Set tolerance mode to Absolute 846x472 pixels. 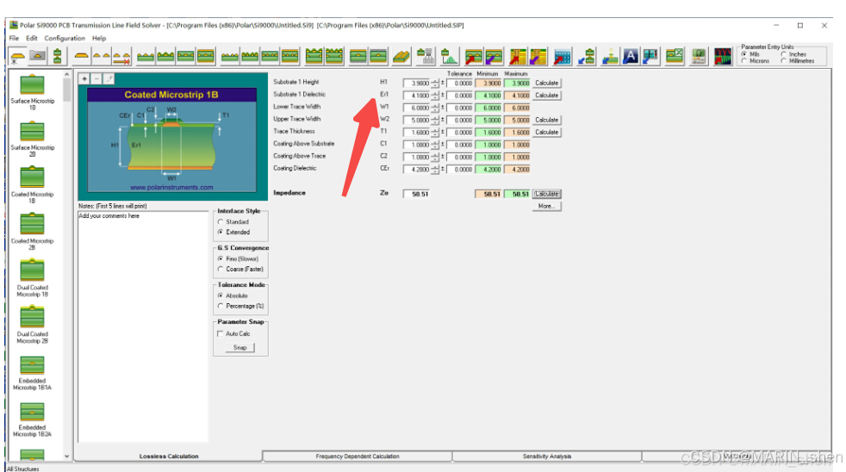233,295
